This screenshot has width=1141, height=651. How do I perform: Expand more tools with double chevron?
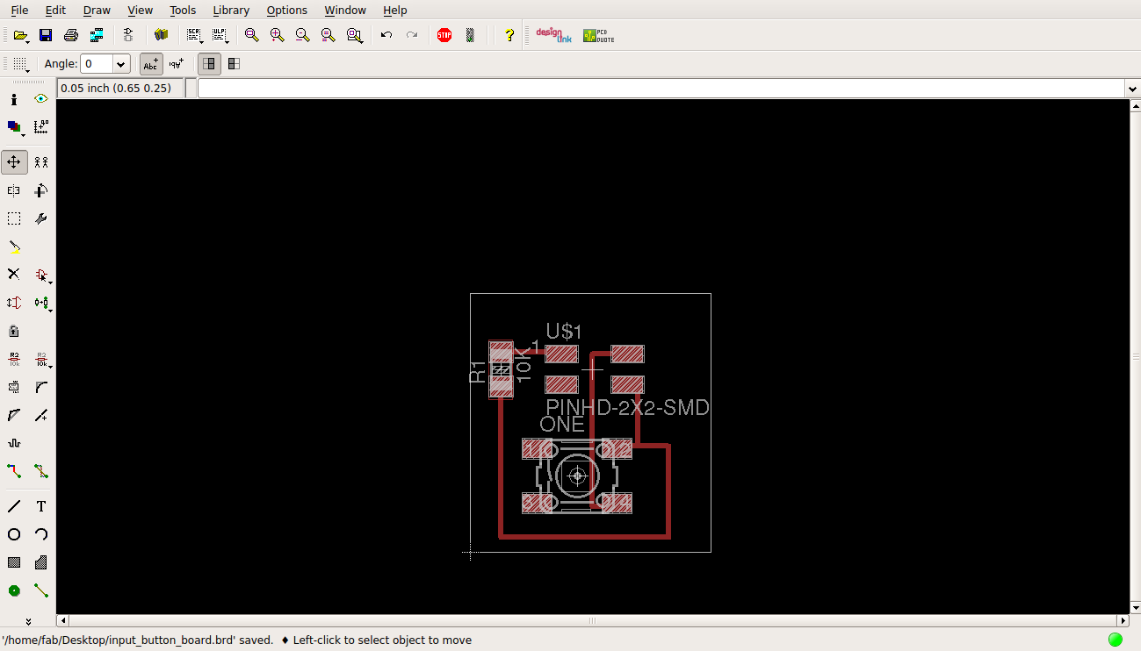(28, 620)
